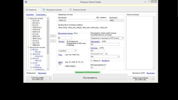The width and height of the screenshot is (178, 100).
Task: Select SBRF-3.20_2 in the tree
Action: (x=37, y=39)
